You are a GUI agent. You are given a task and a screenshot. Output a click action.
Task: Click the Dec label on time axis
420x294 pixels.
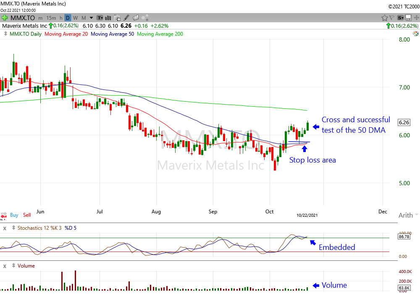(383, 212)
